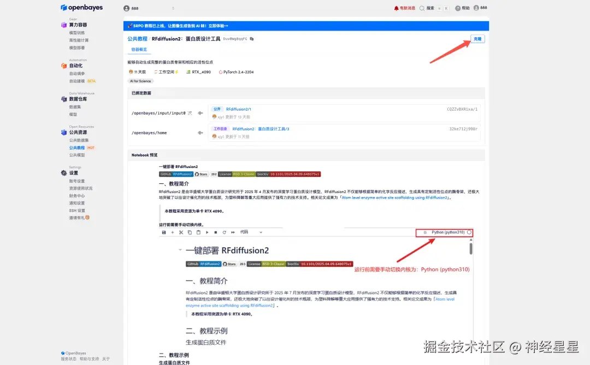The width and height of the screenshot is (590, 365).
Task: Open 资源使用状况 in sidebar
Action: pos(80,188)
